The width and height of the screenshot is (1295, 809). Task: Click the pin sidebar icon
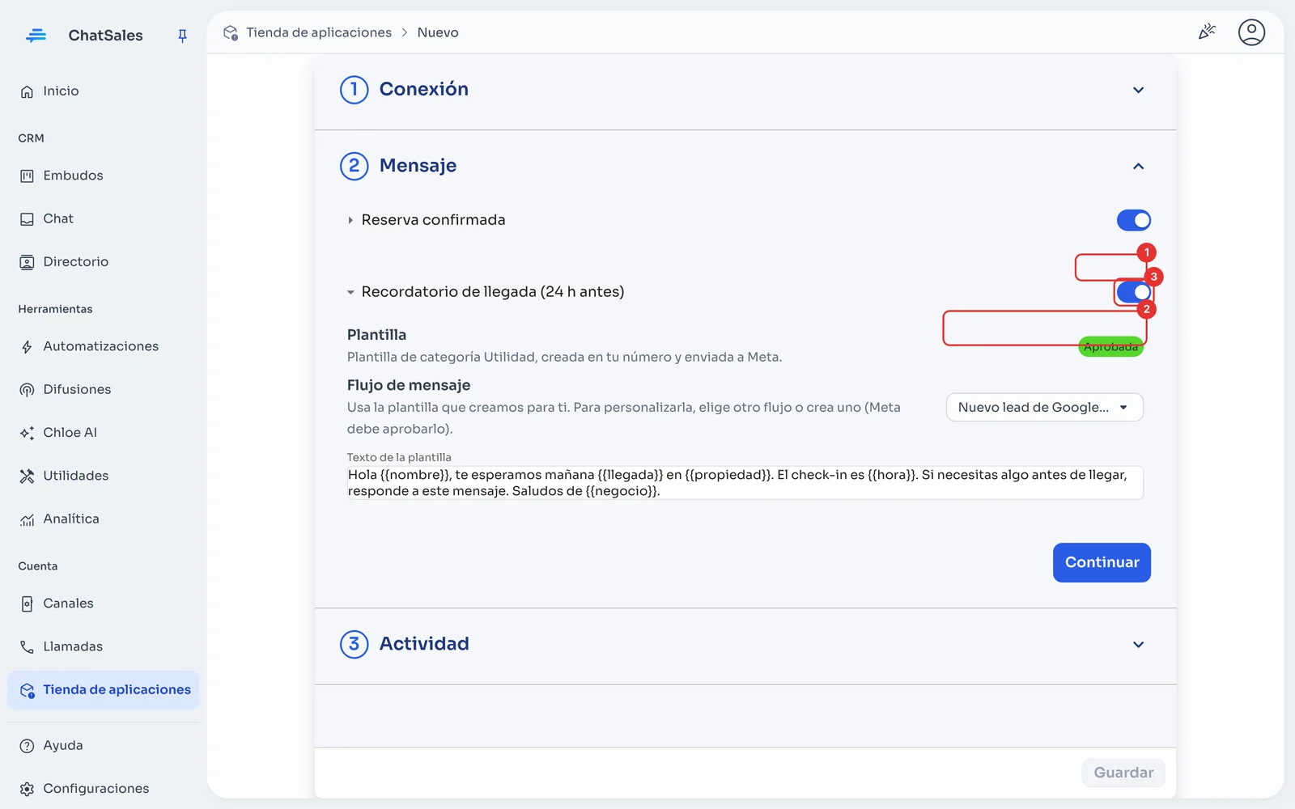[x=182, y=36]
